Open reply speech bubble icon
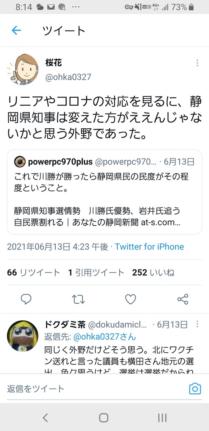The image size is (209, 431). [26, 299]
